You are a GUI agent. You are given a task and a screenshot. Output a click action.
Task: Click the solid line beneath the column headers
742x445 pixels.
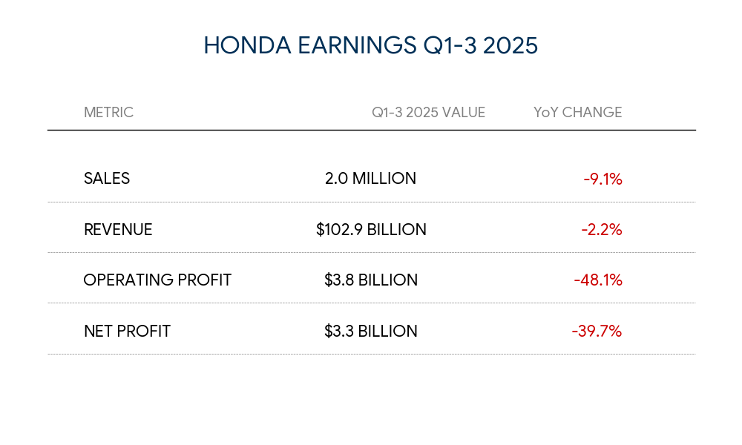pyautogui.click(x=371, y=131)
